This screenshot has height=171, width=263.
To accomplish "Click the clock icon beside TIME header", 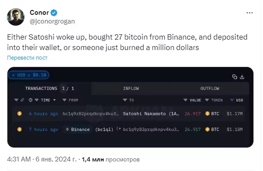I will tap(31, 100).
